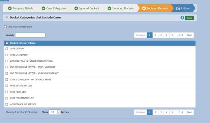
Task: Click the checkmark icon on Included Dockets step
Action: click(144, 8)
